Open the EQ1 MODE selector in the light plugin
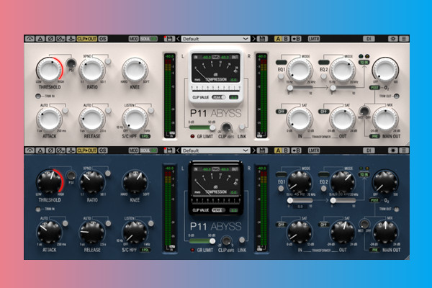The image size is (432, 288). click(281, 63)
